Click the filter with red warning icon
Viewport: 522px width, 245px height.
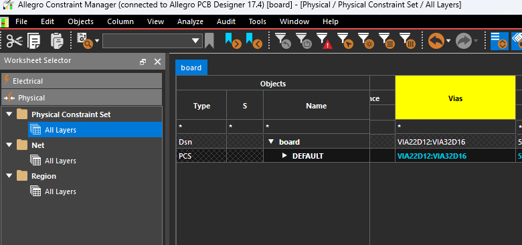(x=325, y=41)
